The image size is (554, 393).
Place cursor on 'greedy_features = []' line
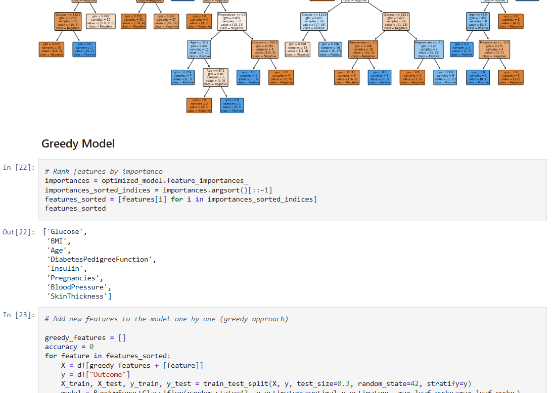pos(85,337)
